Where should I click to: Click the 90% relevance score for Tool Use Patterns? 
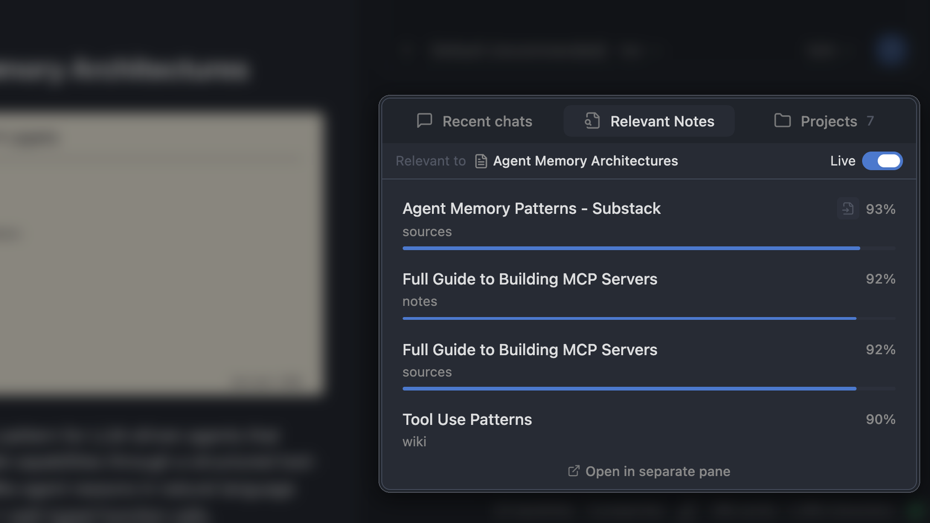point(881,420)
